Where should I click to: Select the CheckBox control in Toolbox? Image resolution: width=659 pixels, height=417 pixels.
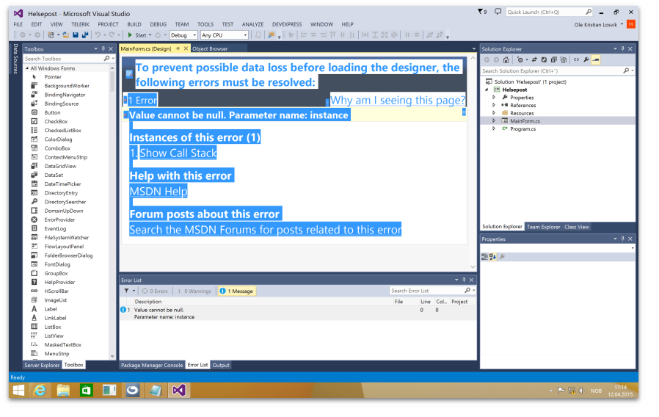(x=56, y=121)
